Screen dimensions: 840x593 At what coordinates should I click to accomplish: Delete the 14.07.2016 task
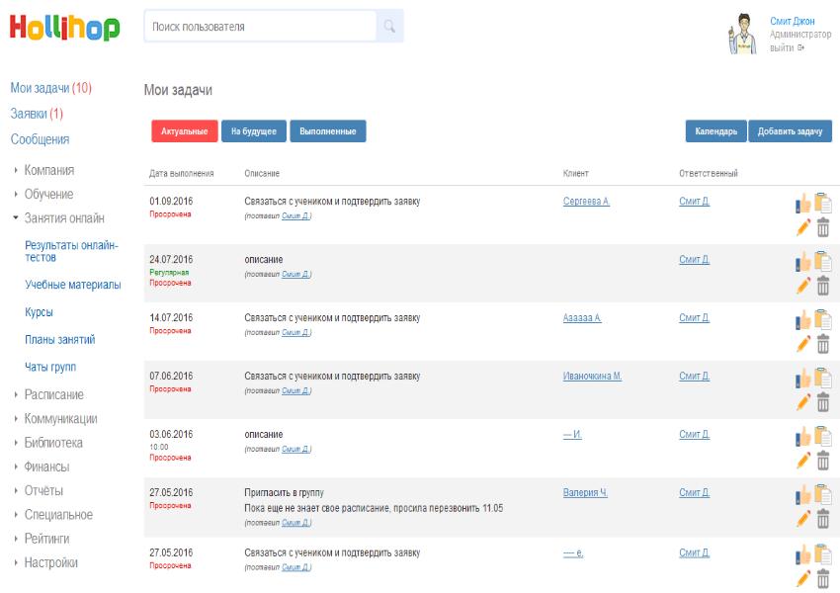[823, 344]
